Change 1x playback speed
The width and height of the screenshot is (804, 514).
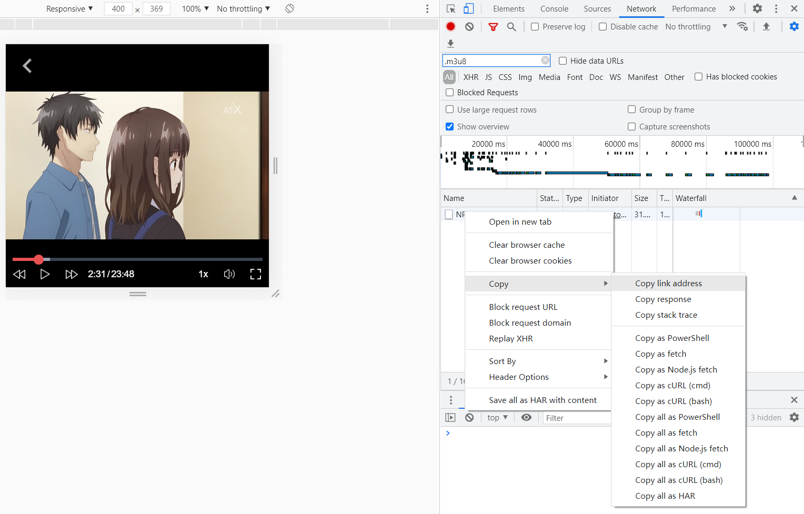pos(203,274)
